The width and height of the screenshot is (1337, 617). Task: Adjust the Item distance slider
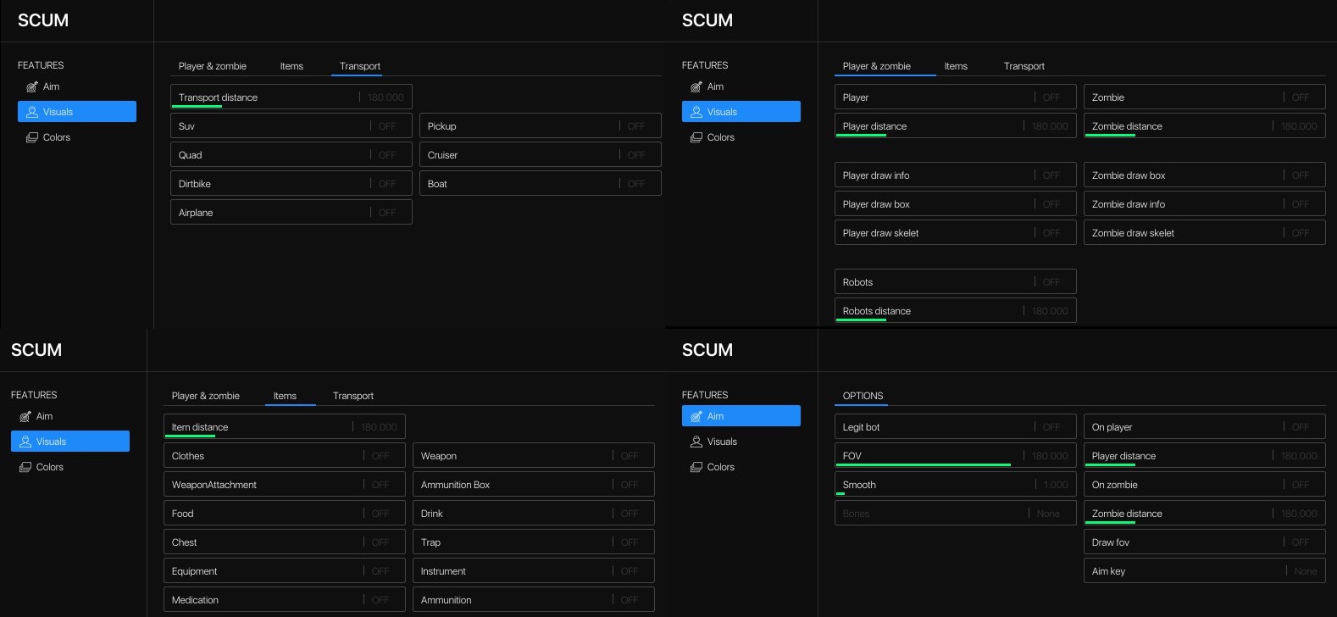285,427
